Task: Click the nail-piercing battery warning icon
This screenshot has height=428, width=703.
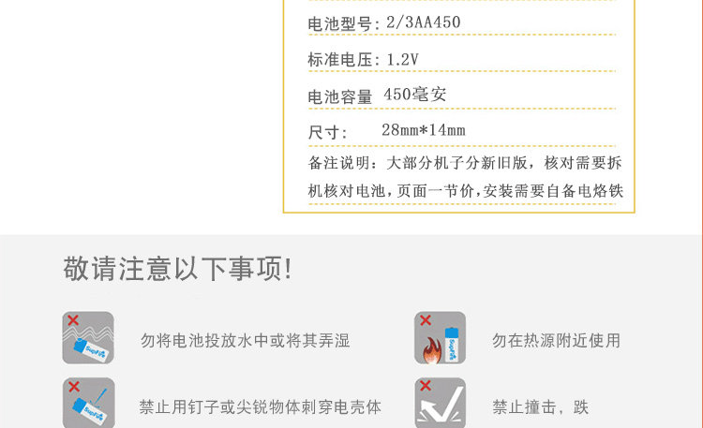Action: pyautogui.click(x=88, y=403)
